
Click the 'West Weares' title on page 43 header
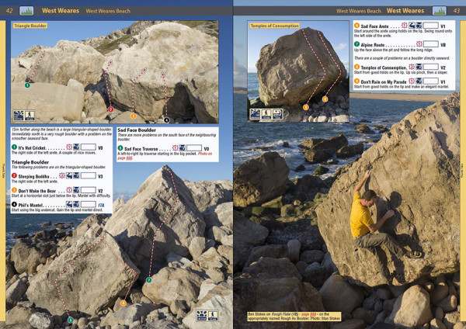tap(405, 11)
